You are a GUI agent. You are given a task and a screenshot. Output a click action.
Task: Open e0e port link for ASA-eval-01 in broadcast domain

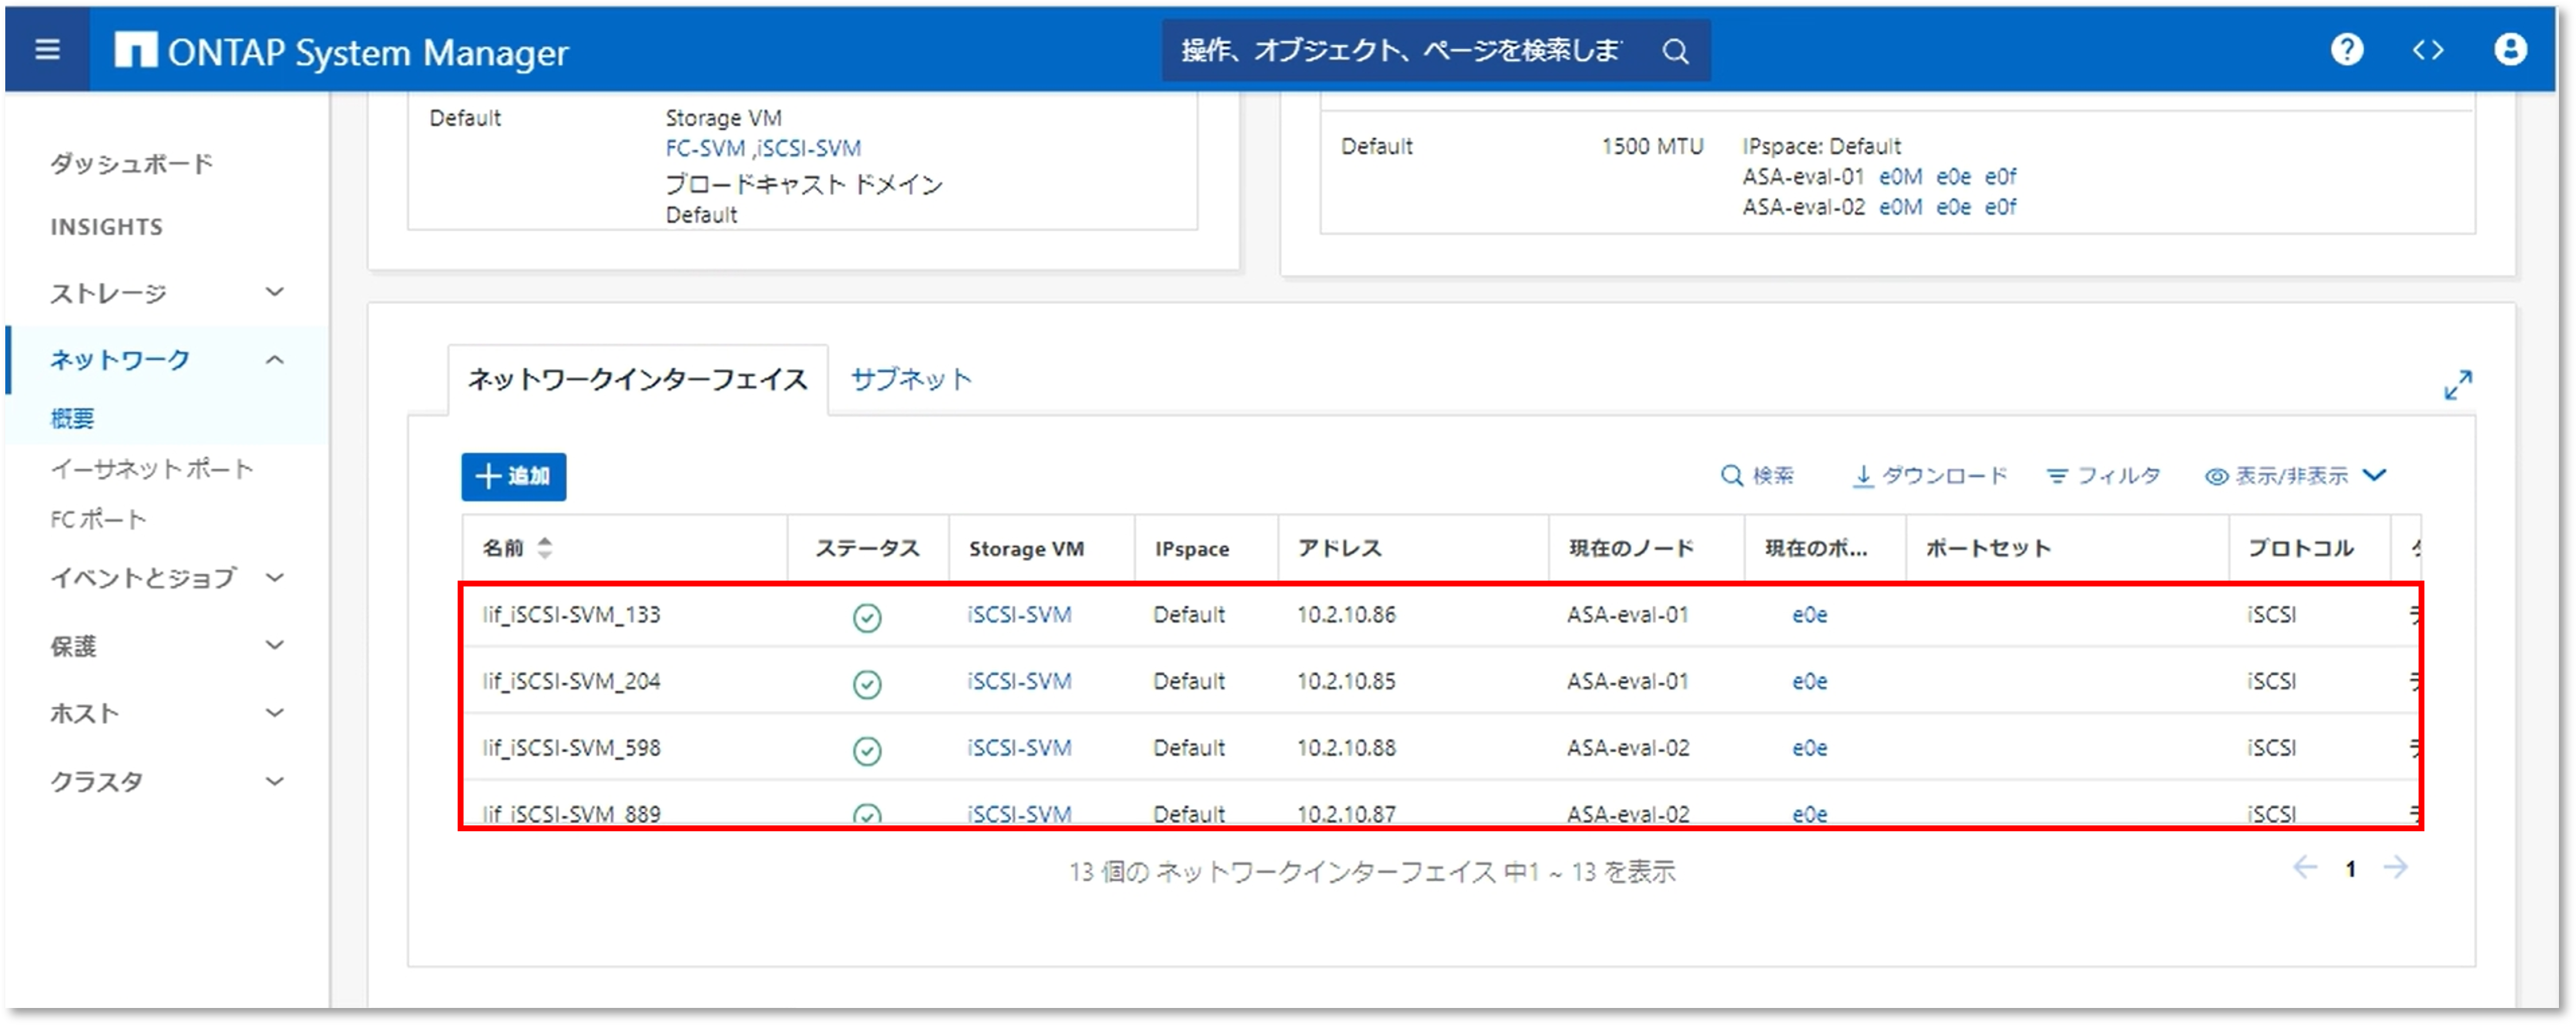1953,177
